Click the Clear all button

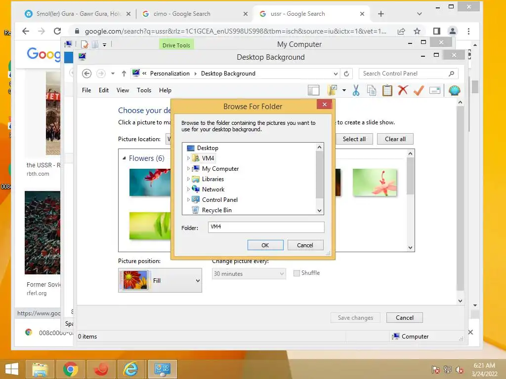click(x=395, y=139)
